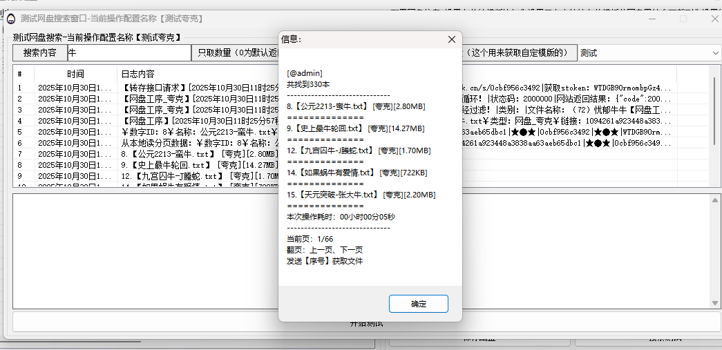Focus the search keyword field containing 牛
Viewport: 722px width, 350px height.
point(128,52)
